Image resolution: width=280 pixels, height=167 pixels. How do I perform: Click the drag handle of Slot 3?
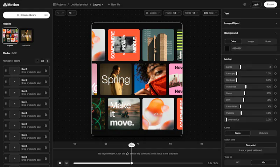tap(6, 92)
